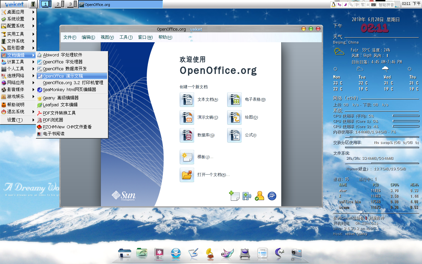
Task: Switch to workspace 2
Action: tap(59, 4)
